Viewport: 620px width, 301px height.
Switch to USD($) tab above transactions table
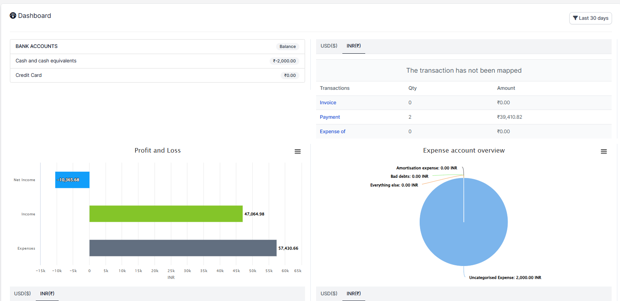329,46
